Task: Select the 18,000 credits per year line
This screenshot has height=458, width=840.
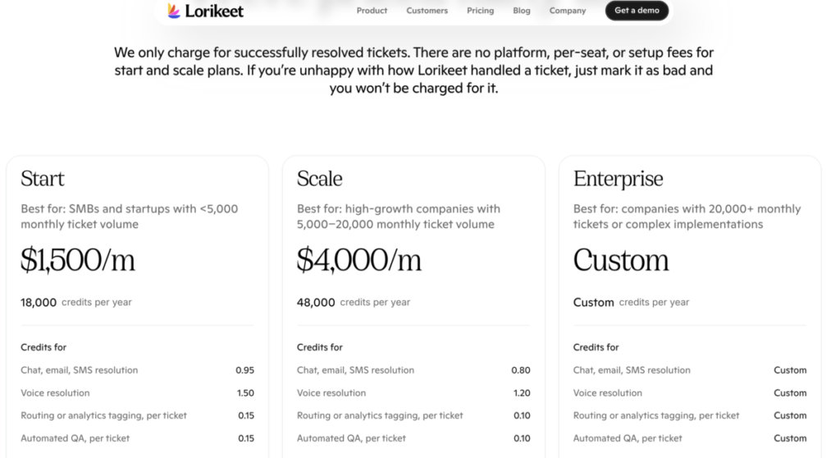Action: click(x=76, y=302)
